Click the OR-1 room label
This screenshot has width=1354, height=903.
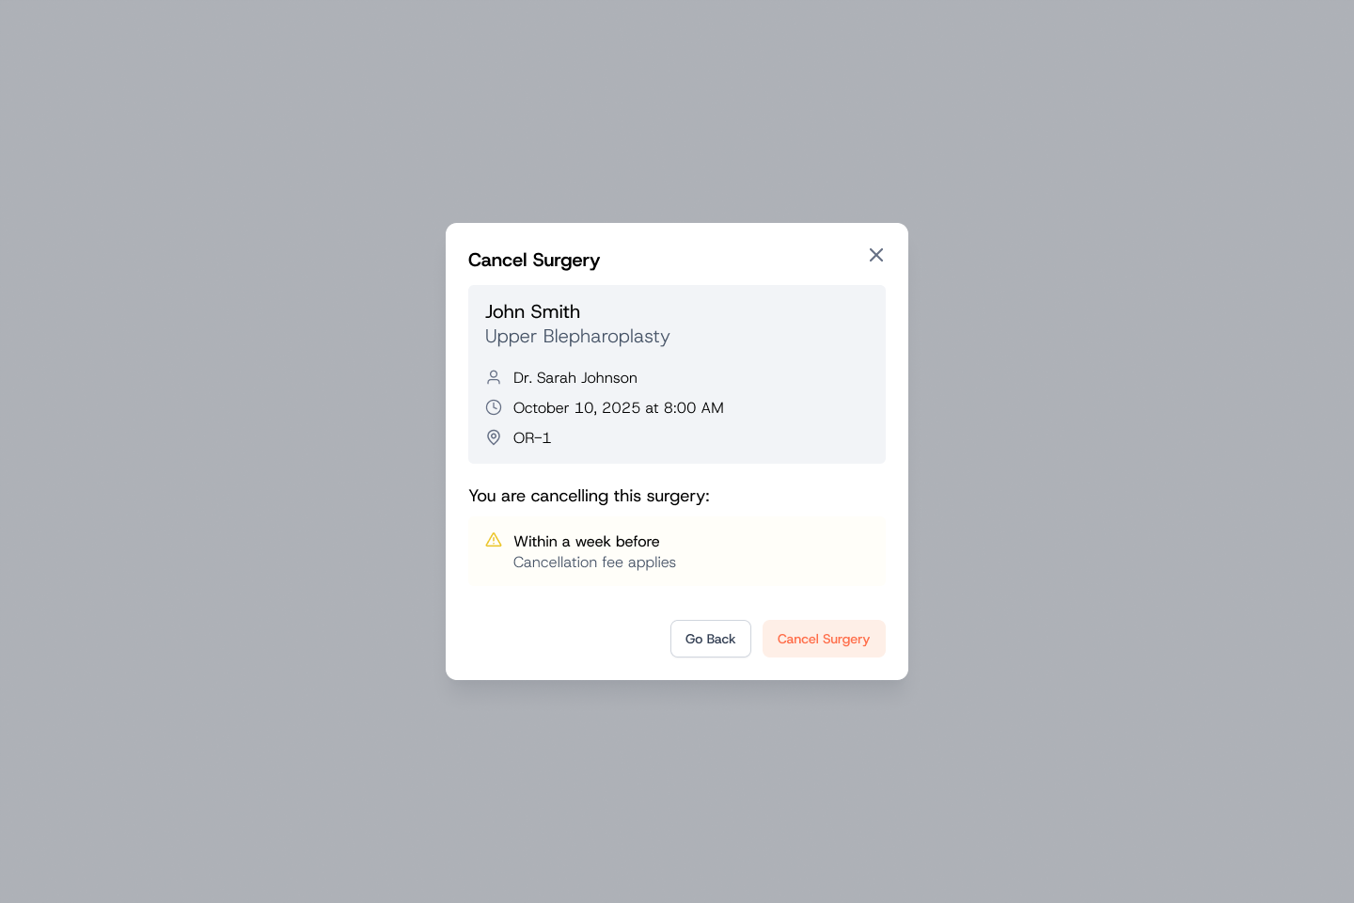pos(532,437)
